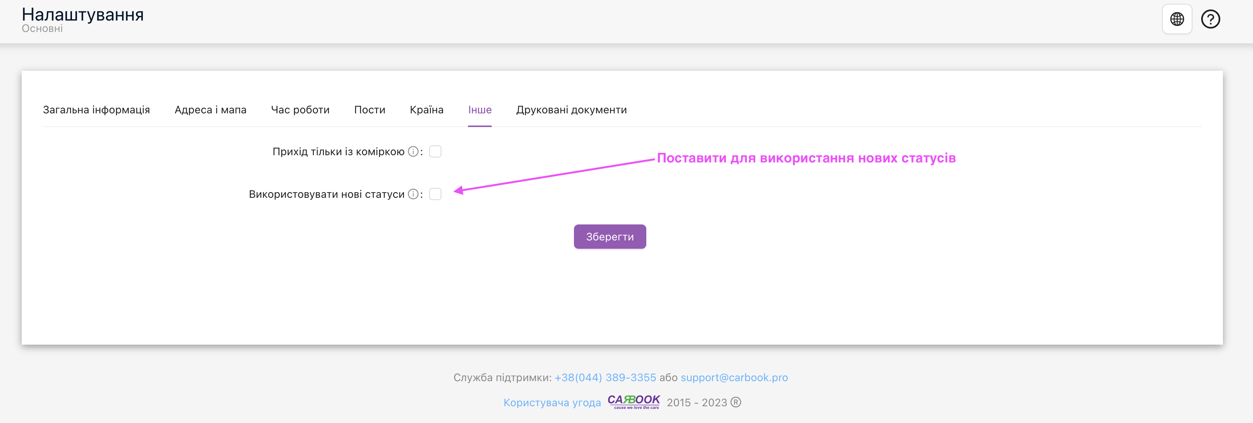Enable 'Прихід тільки із коміркою' checkbox
The width and height of the screenshot is (1253, 423).
[x=435, y=151]
